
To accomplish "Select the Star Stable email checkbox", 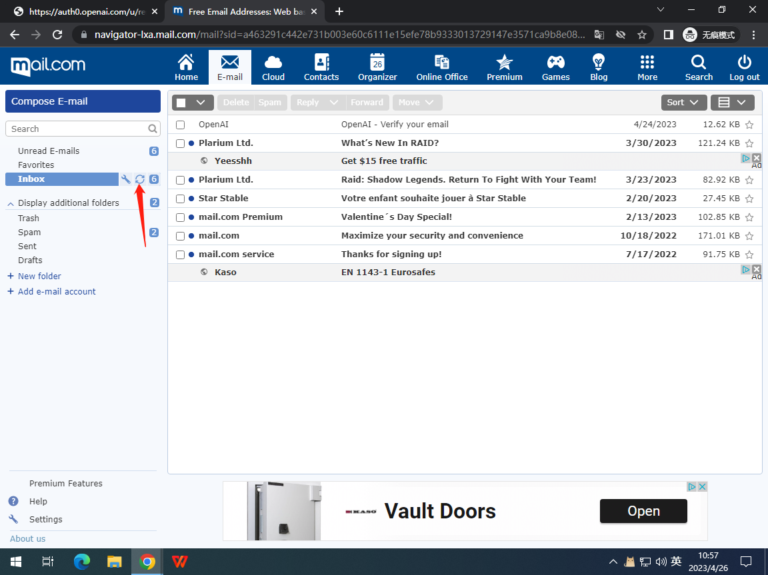I will (180, 199).
